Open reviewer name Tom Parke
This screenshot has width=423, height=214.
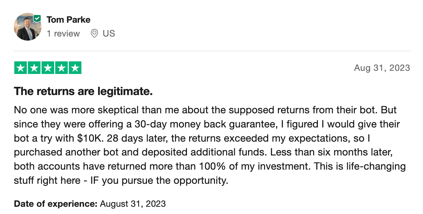(x=69, y=20)
